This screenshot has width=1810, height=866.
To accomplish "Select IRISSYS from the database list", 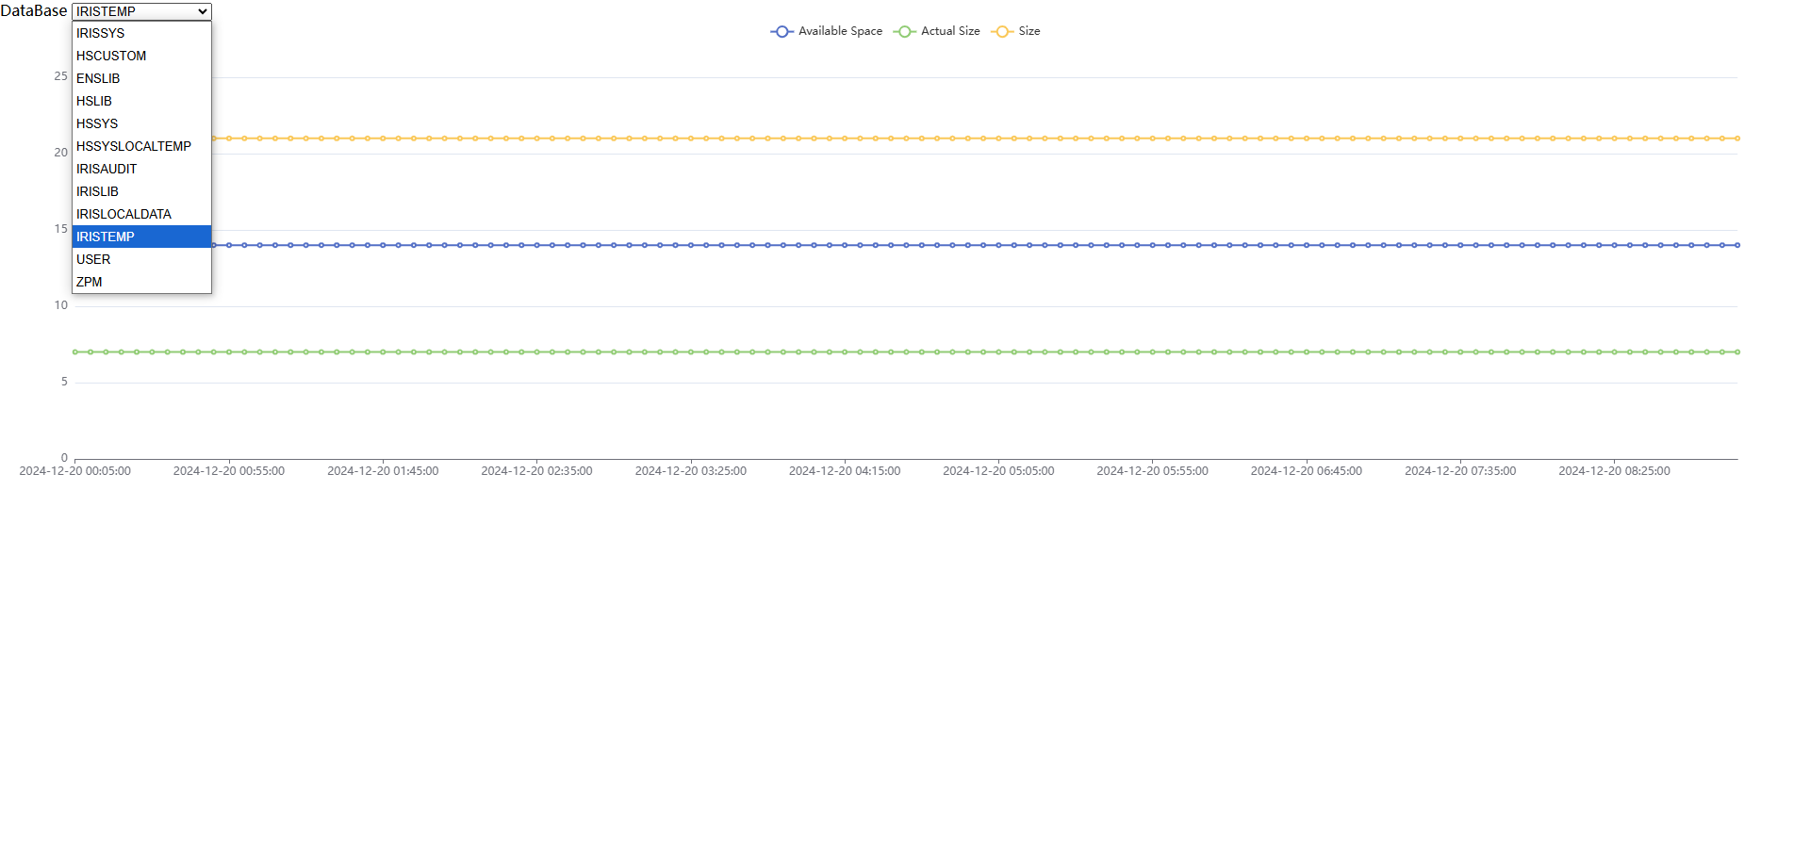I will click(x=101, y=33).
